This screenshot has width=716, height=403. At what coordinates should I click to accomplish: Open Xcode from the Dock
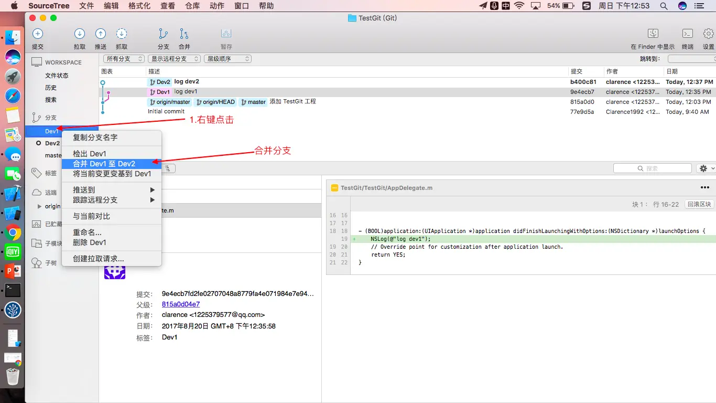[x=13, y=194]
